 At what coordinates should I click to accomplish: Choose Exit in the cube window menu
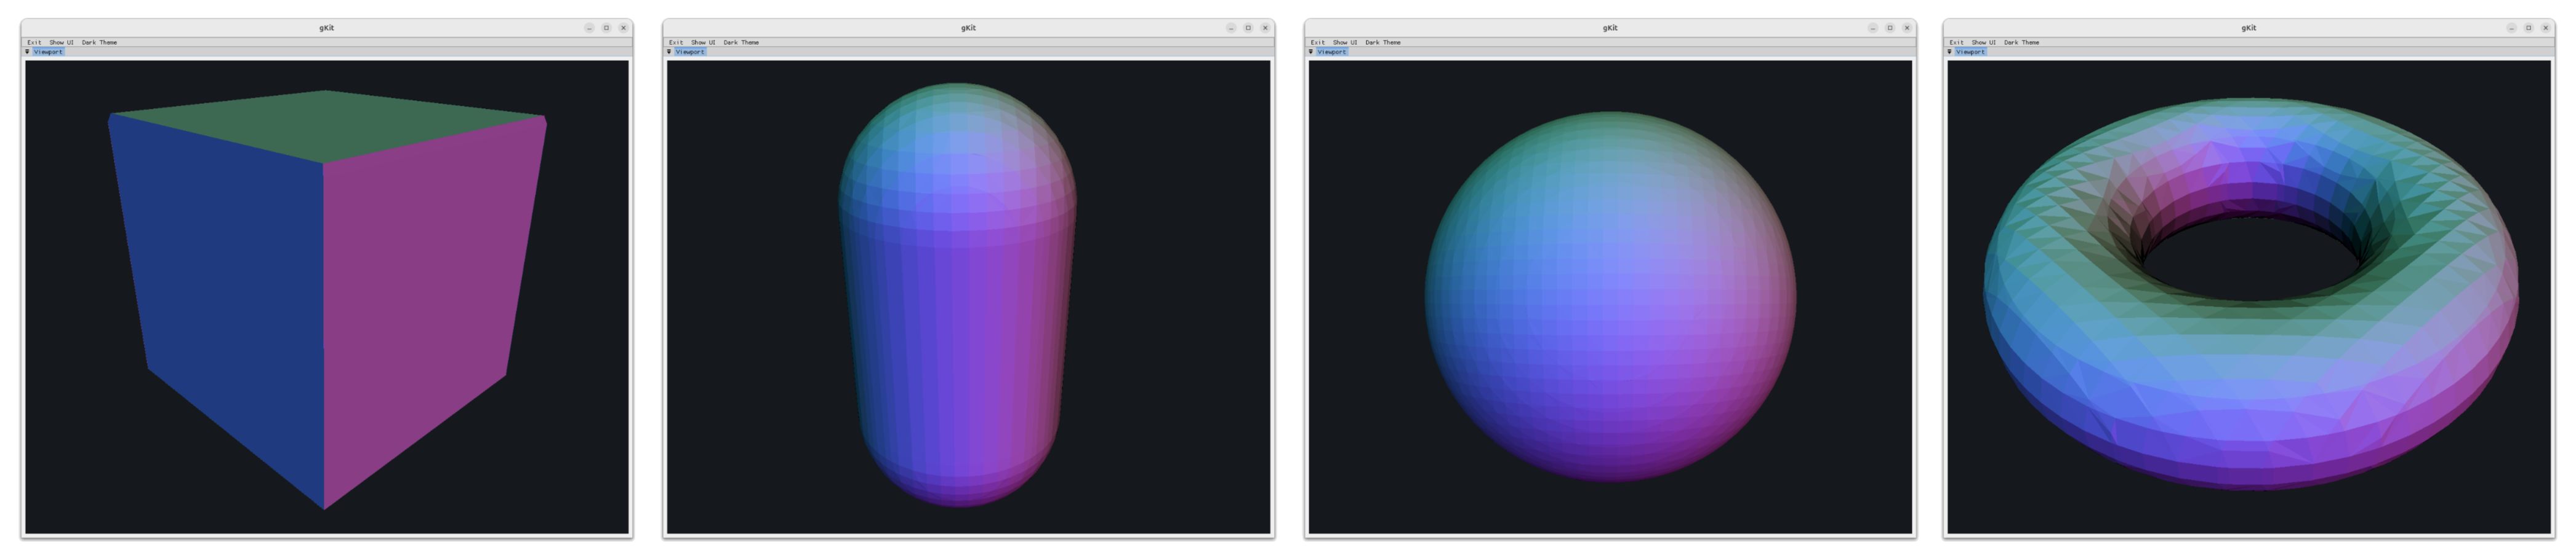click(35, 43)
